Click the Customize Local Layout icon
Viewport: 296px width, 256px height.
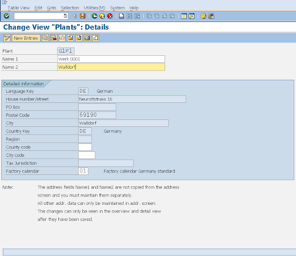tap(211, 16)
